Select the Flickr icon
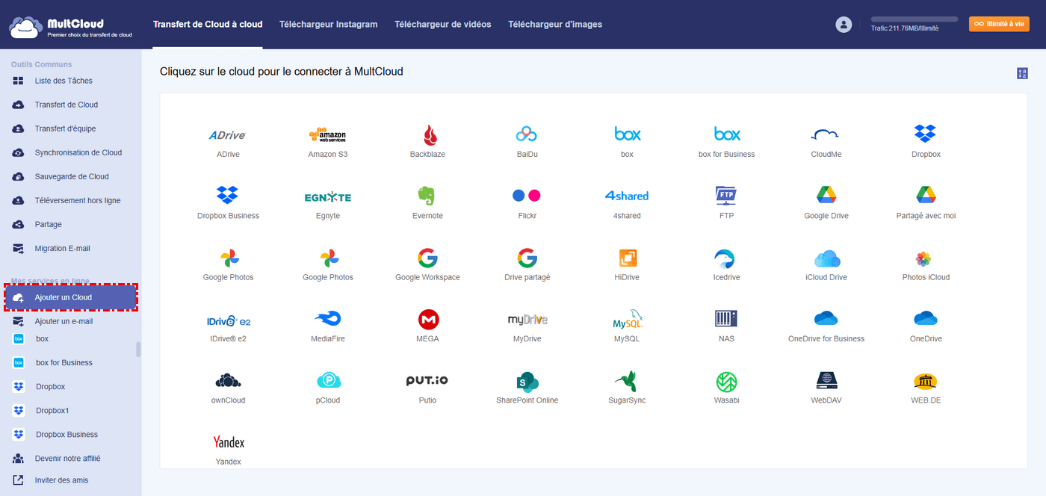The width and height of the screenshot is (1046, 496). [527, 196]
